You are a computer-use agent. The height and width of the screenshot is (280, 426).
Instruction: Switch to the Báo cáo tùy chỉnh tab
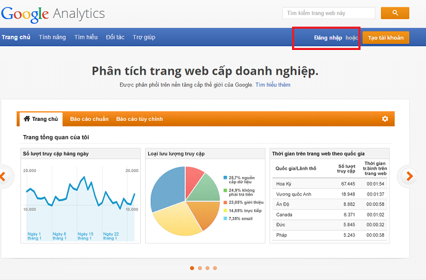[x=140, y=119]
